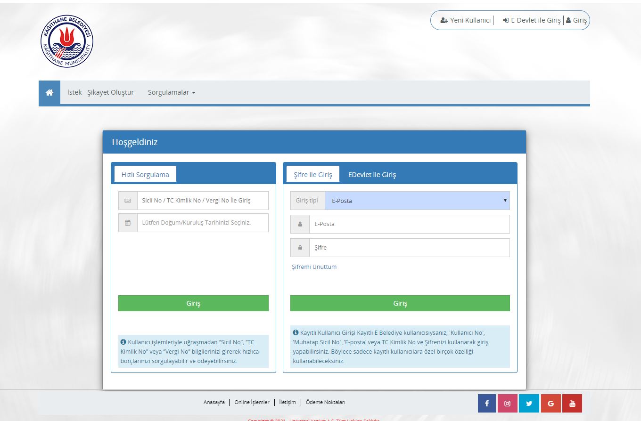
Task: Open the Facebook social icon
Action: pos(486,404)
